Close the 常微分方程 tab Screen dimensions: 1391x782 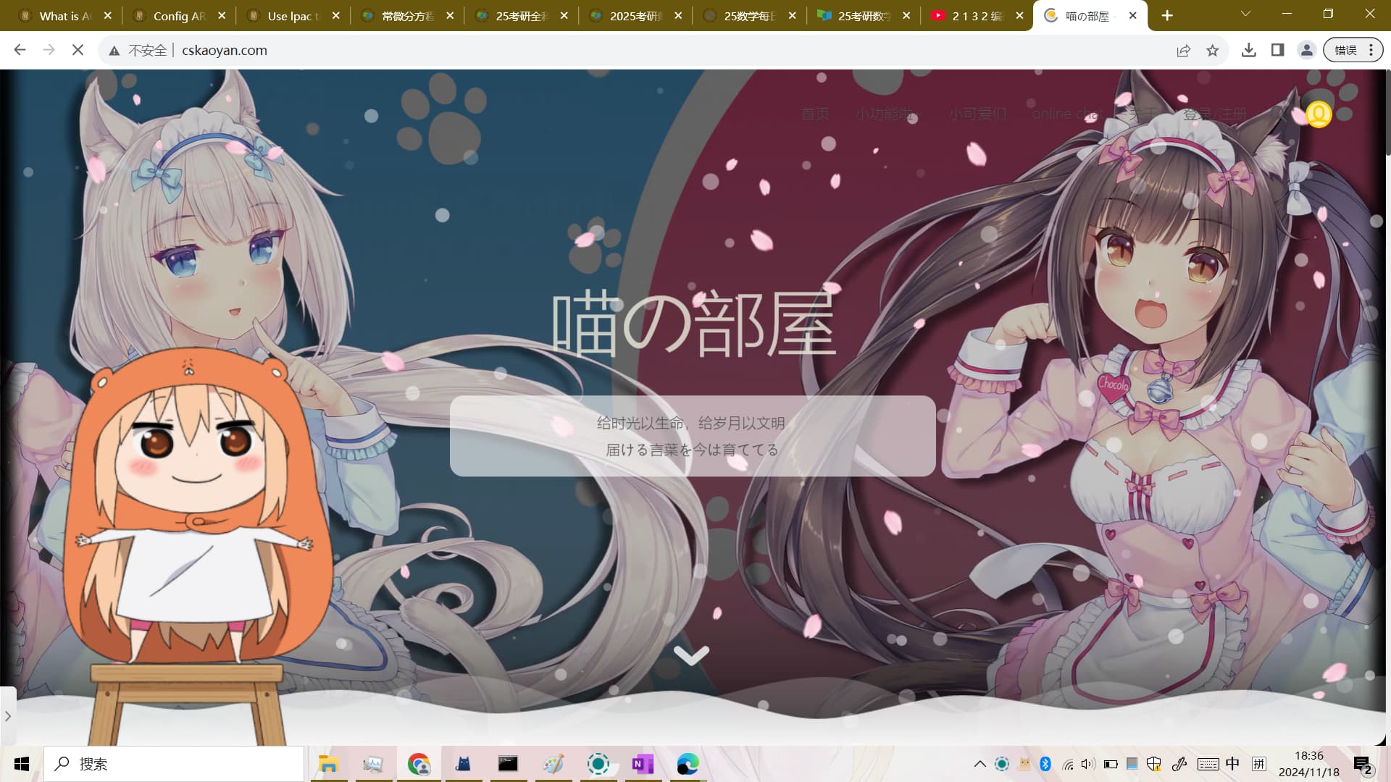pyautogui.click(x=450, y=15)
